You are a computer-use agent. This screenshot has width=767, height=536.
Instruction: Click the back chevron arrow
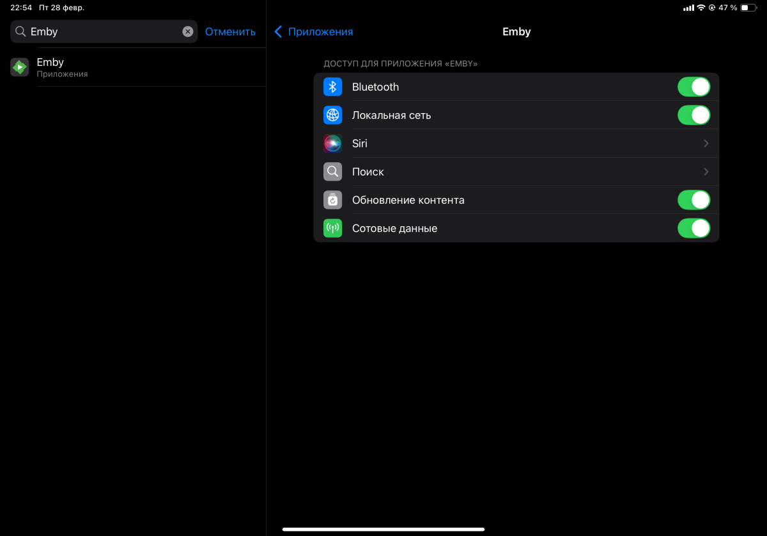point(278,31)
